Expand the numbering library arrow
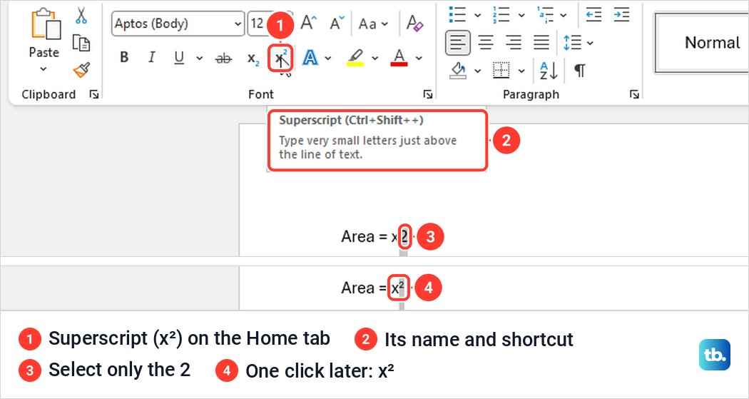Viewport: 749px width, 399px height. pyautogui.click(x=521, y=15)
